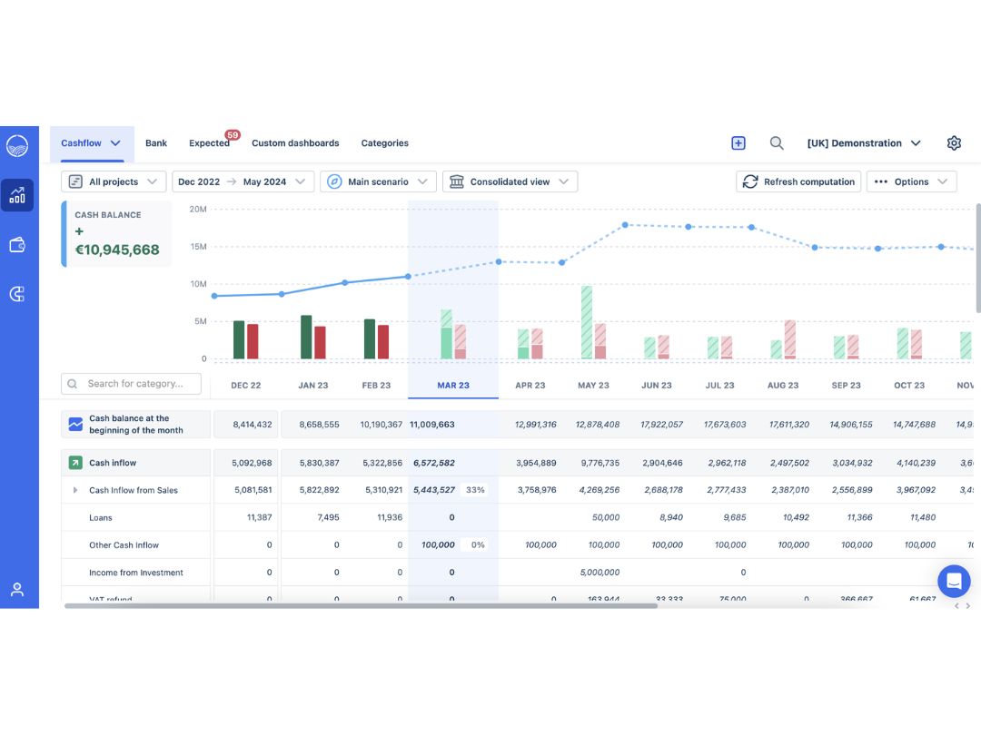Click the search magnifier icon in header
Viewport: 981px width, 735px height.
tap(777, 143)
